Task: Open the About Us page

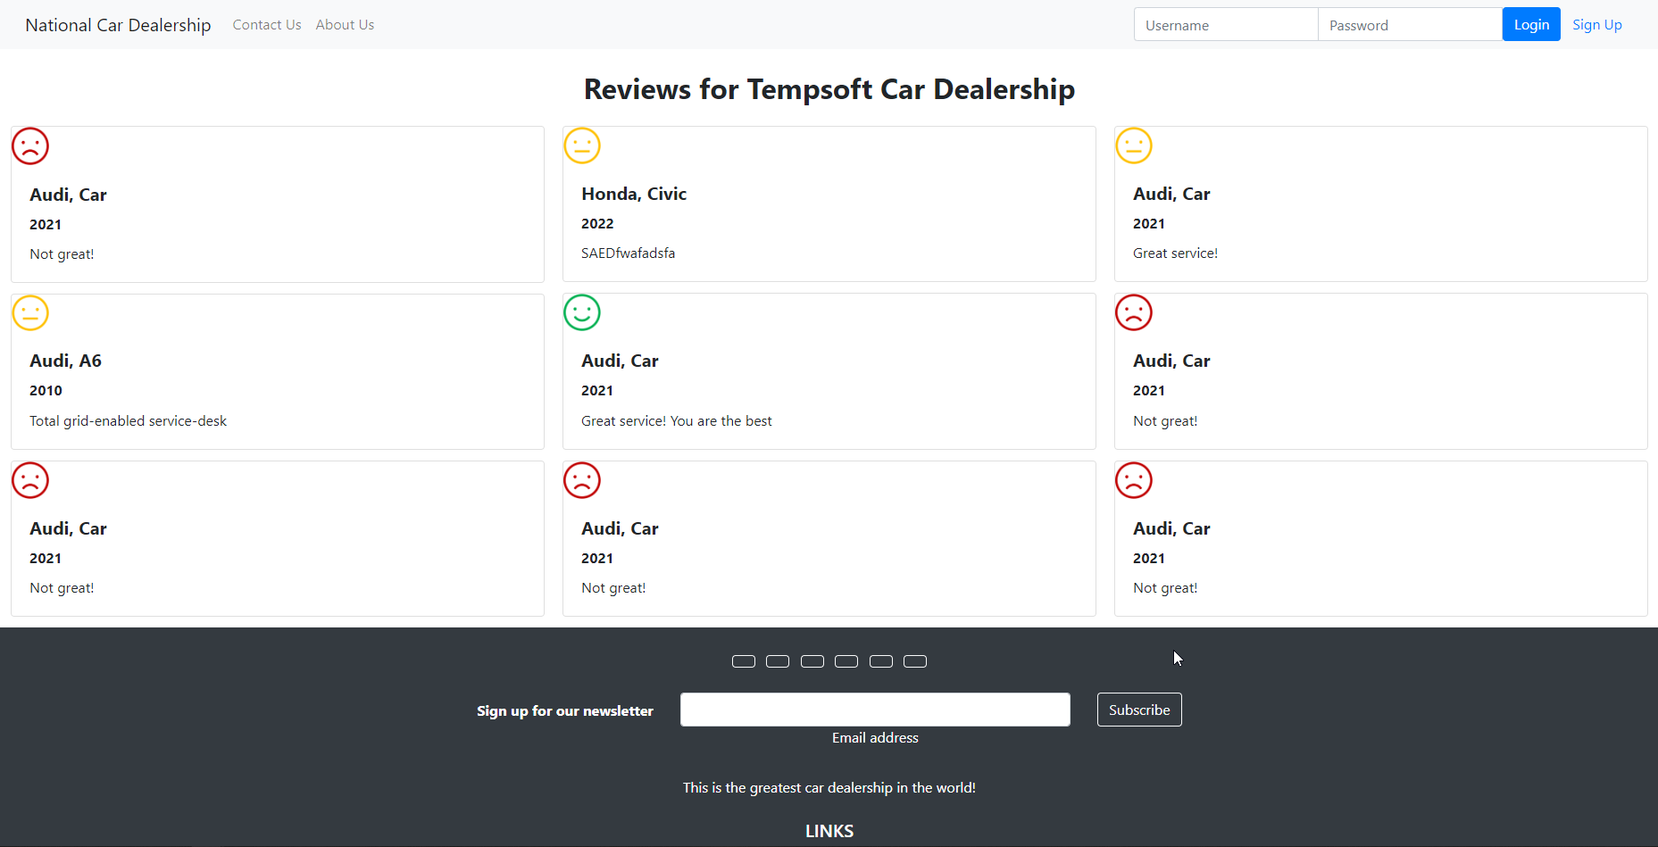Action: coord(345,25)
